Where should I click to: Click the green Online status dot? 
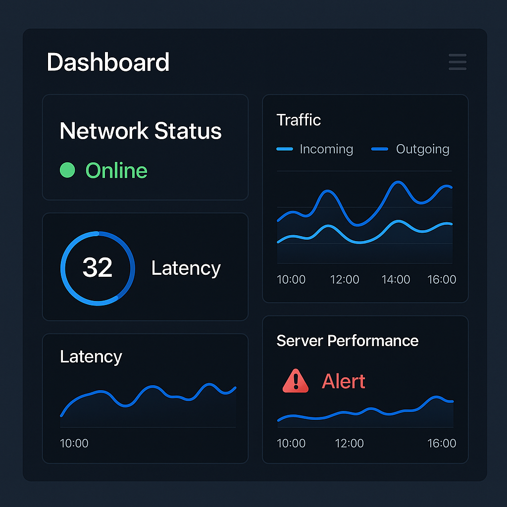tap(67, 170)
